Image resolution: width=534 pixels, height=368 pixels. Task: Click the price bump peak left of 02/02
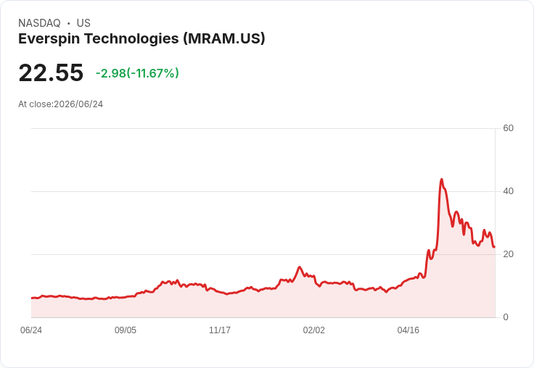tap(300, 267)
